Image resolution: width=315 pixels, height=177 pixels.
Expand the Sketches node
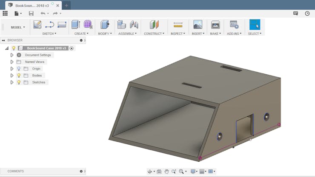12,82
